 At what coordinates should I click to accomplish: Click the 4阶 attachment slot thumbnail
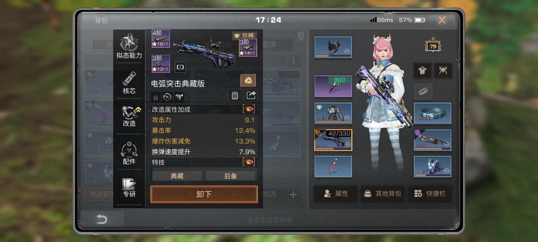pos(161,38)
